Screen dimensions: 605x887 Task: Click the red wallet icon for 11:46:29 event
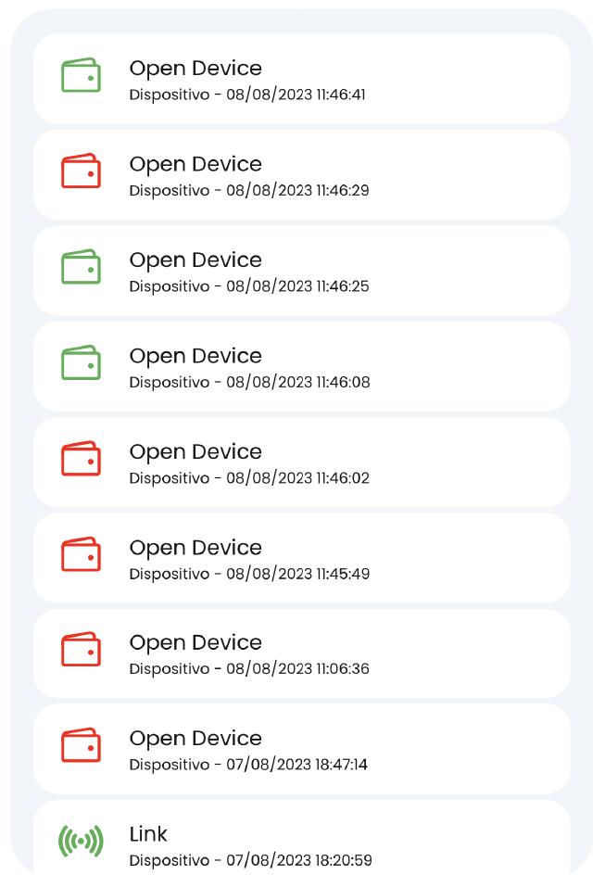click(81, 171)
